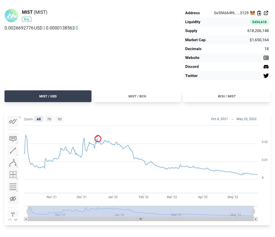Viewport: 275px width, 237px height.
Task: Add token to MetaMask via fox icon
Action: click(252, 13)
